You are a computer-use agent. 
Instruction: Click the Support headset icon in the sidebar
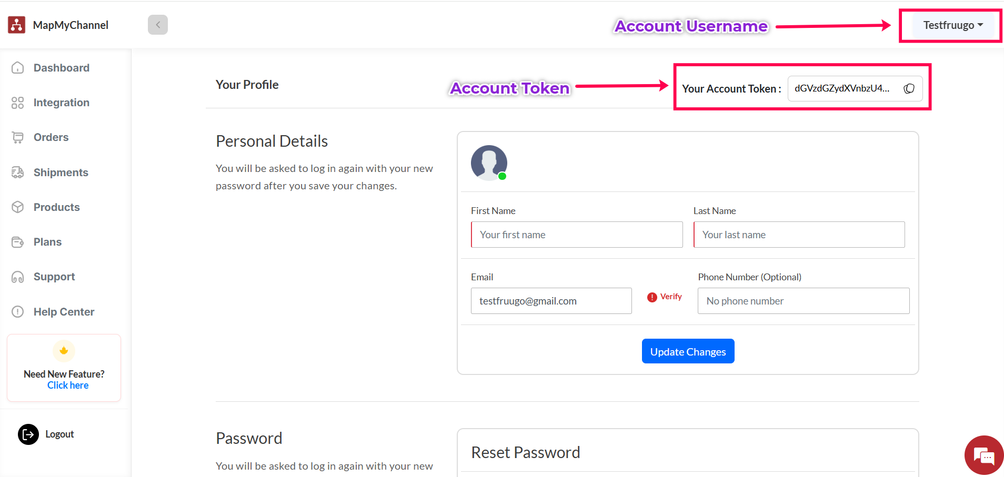pyautogui.click(x=18, y=277)
